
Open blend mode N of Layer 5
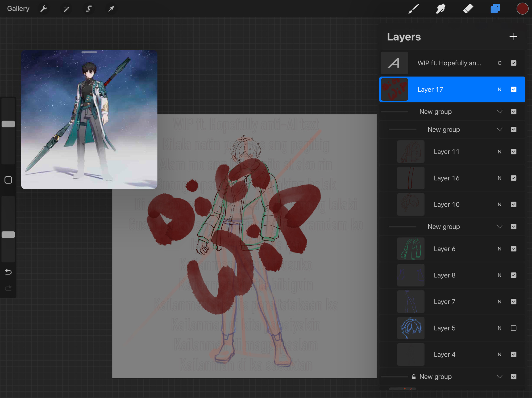(x=500, y=328)
